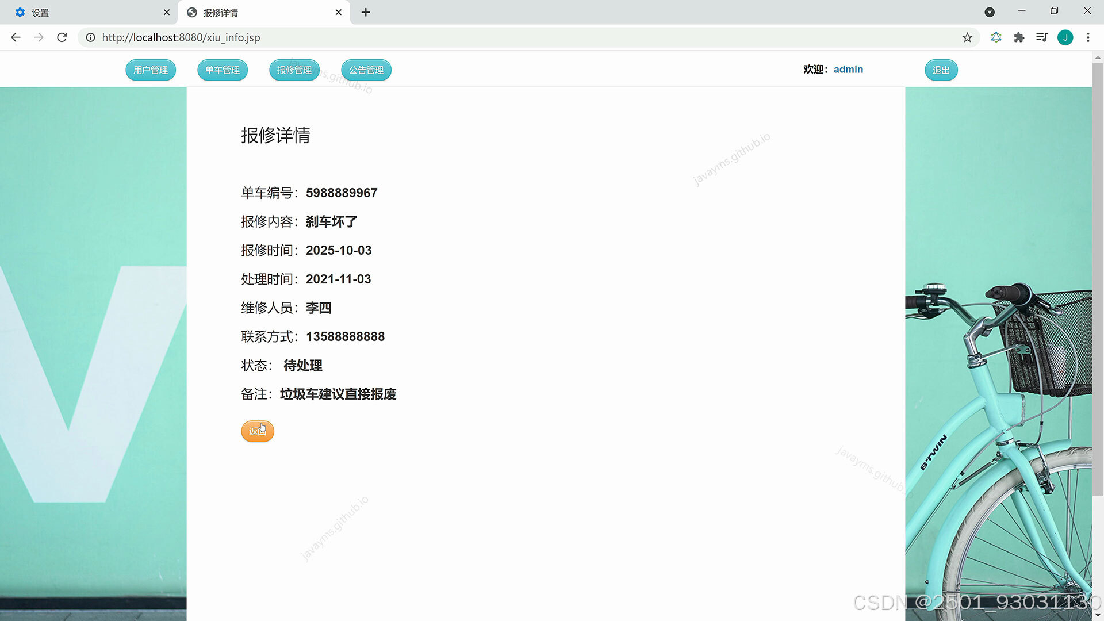
Task: Switch to the 设置 tab
Action: click(89, 12)
